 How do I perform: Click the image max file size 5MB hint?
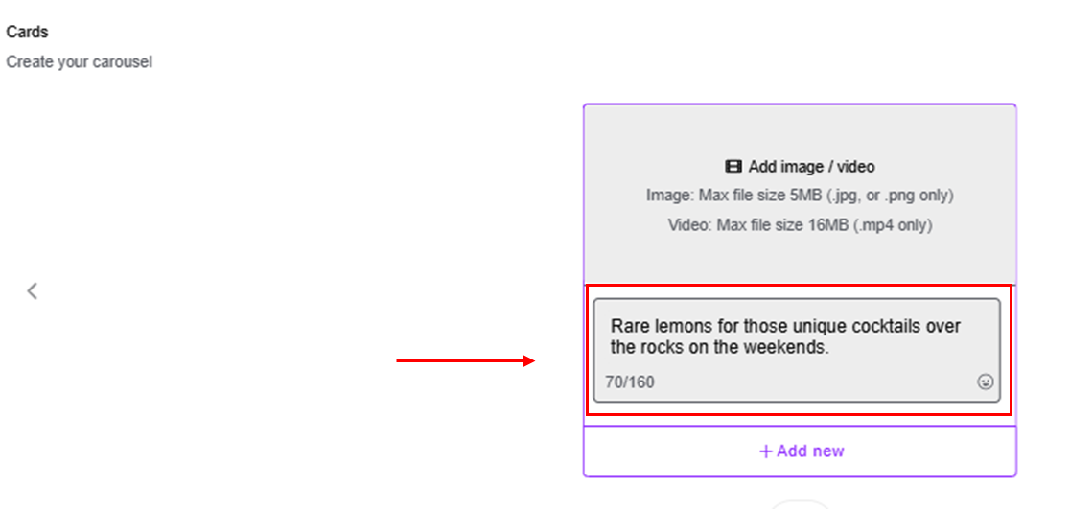800,196
